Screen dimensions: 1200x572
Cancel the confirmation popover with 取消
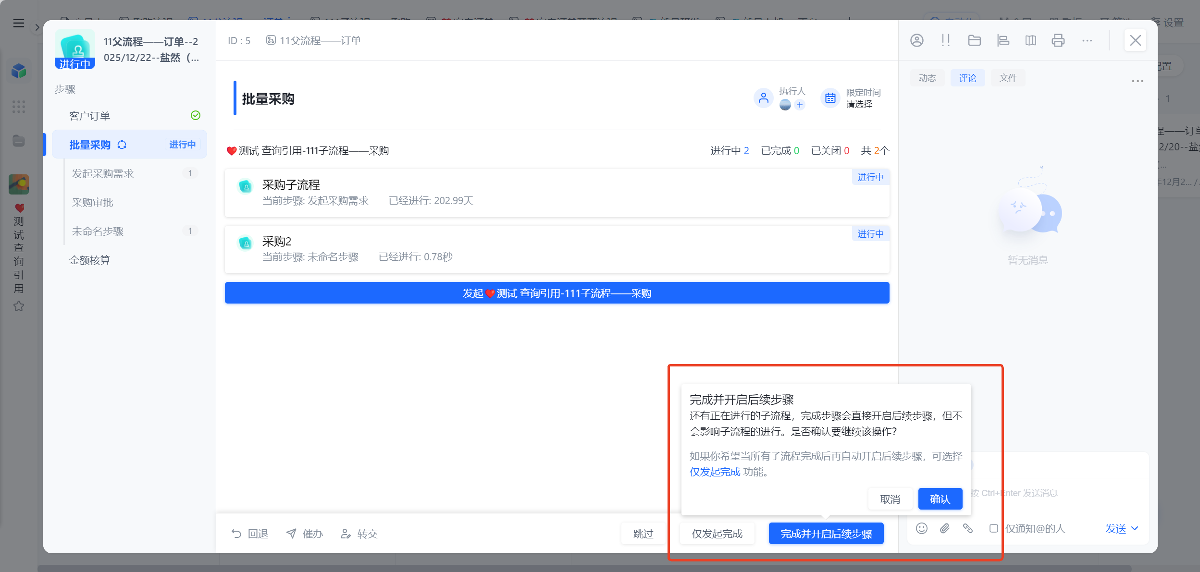890,499
